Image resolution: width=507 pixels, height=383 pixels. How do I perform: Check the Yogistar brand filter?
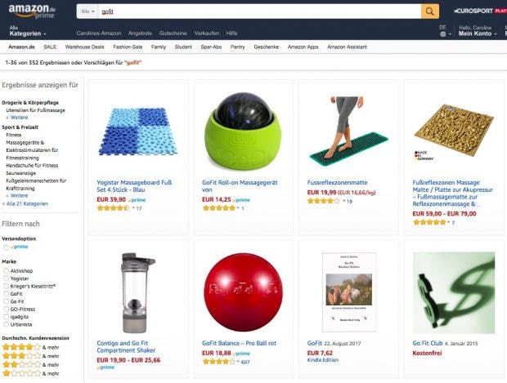click(6, 278)
